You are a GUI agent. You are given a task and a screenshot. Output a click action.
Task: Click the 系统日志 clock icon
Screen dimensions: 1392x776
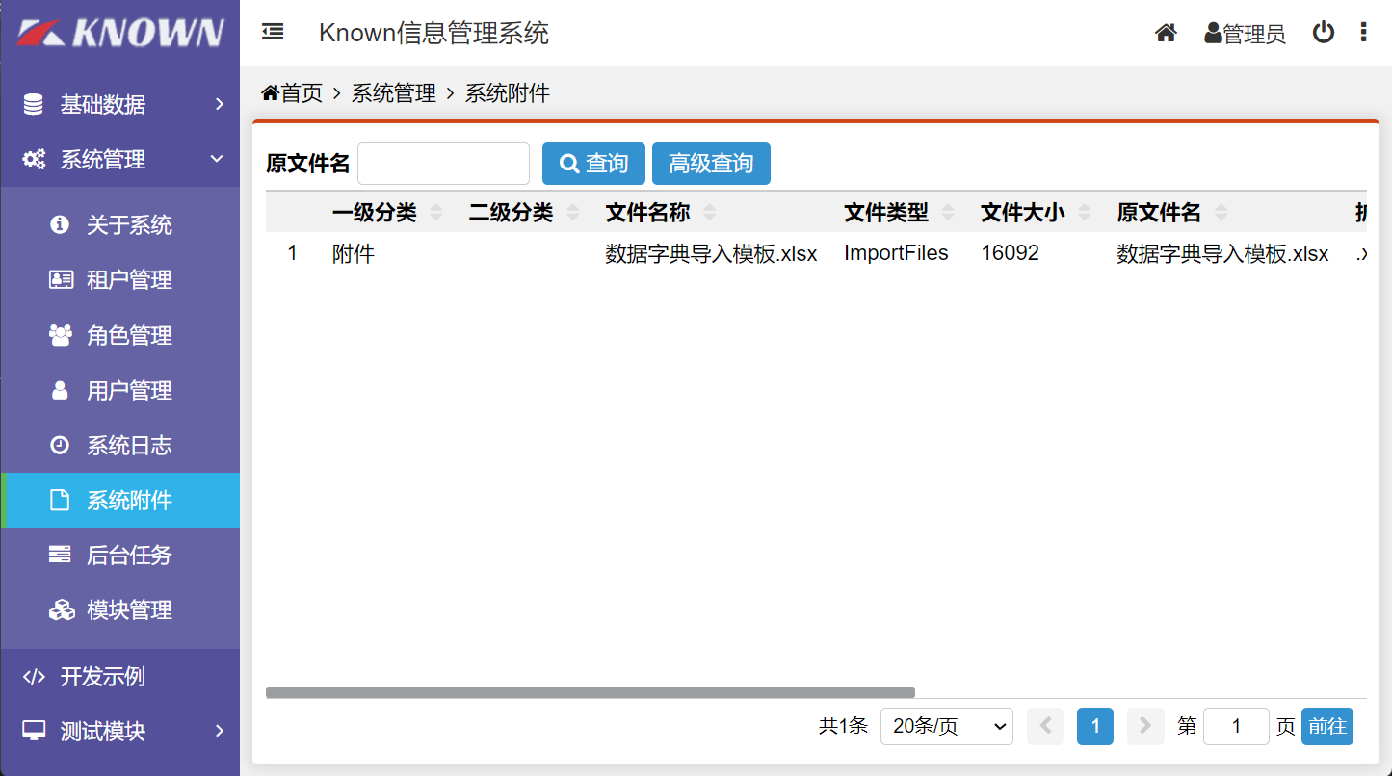(x=60, y=445)
